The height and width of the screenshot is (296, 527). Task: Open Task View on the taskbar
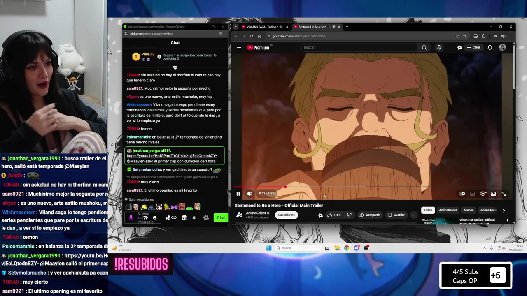(x=327, y=248)
